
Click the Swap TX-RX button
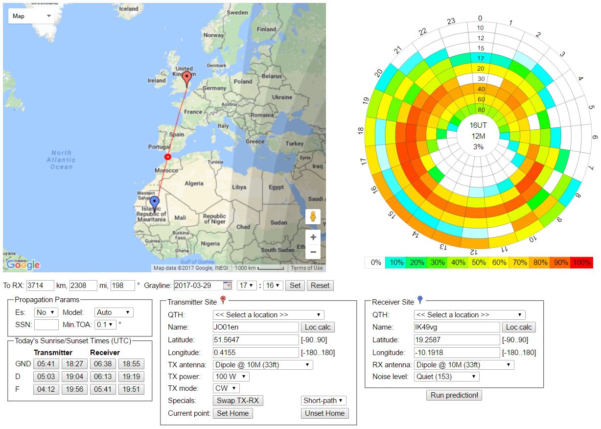click(238, 401)
